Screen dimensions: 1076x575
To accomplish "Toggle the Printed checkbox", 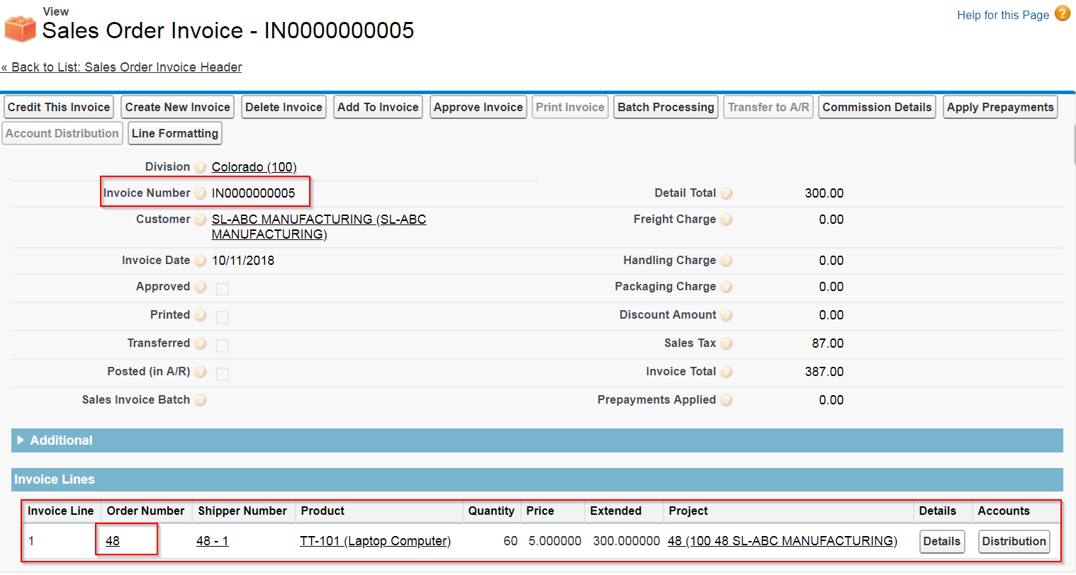I will (x=222, y=317).
